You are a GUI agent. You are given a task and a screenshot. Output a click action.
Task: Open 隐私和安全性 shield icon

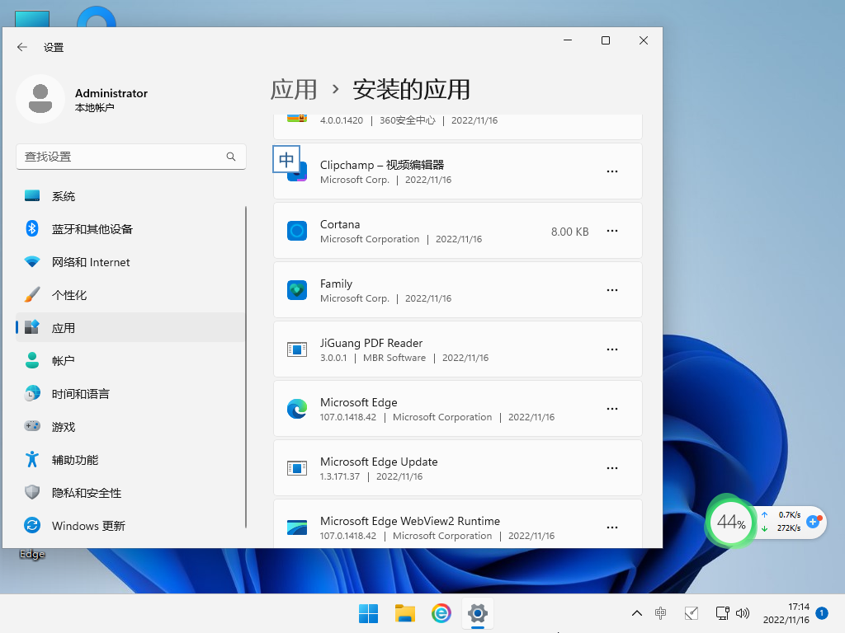point(33,492)
